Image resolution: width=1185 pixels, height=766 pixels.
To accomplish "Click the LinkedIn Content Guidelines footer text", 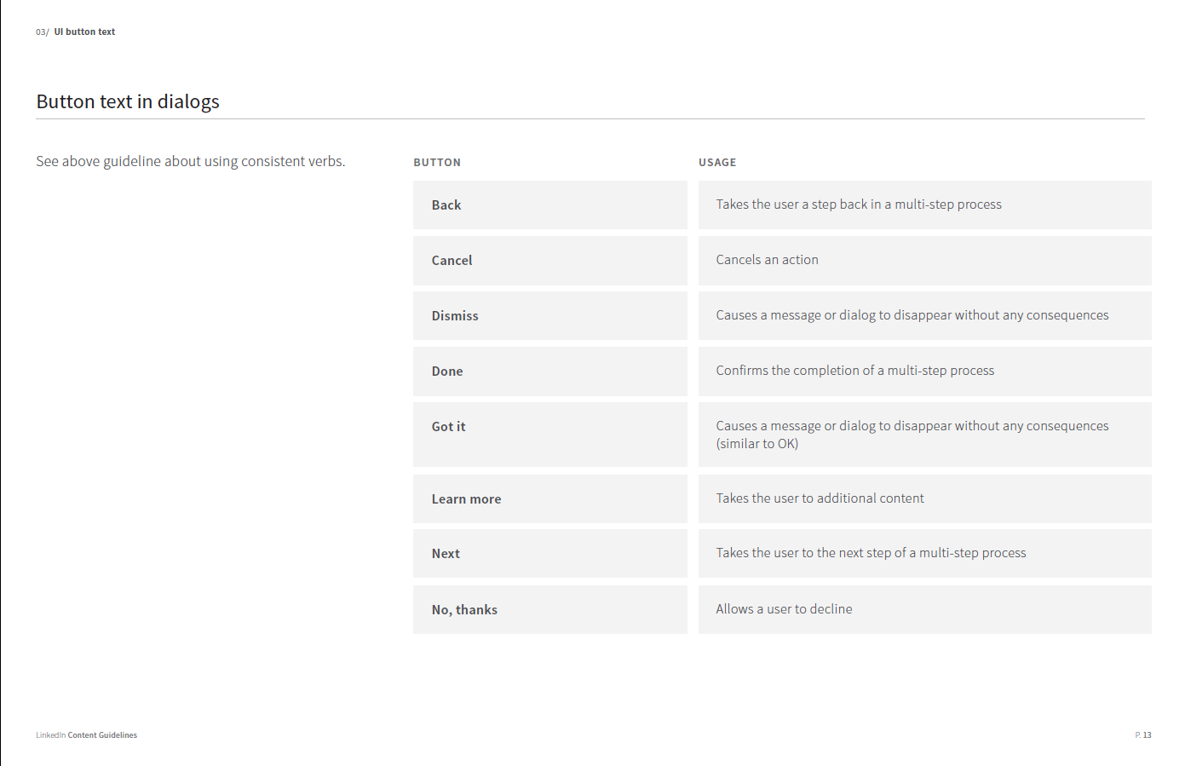I will [86, 735].
